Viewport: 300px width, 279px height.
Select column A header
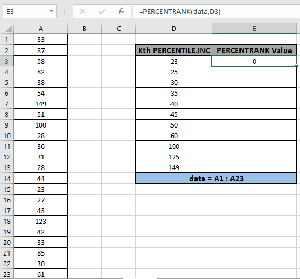click(41, 29)
